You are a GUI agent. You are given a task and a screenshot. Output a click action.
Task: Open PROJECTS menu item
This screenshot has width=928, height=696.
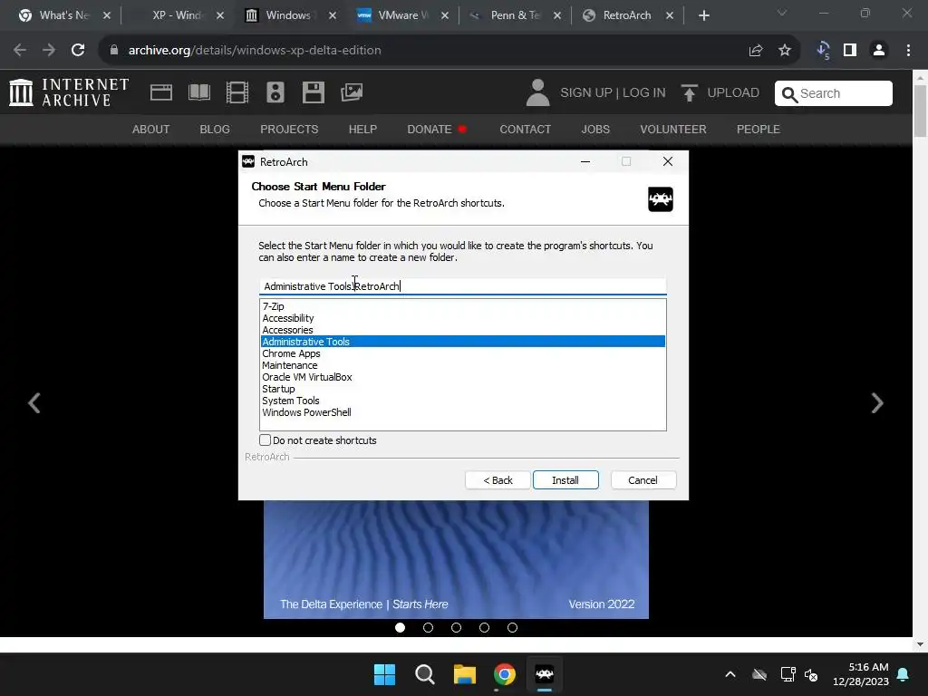pyautogui.click(x=289, y=129)
